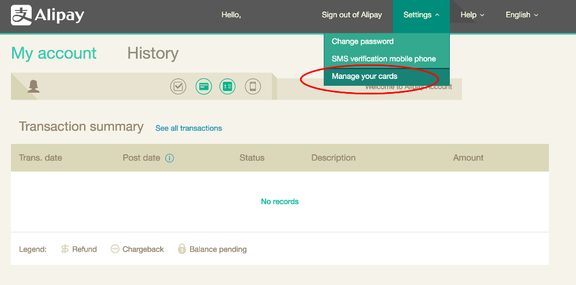Click the Chargeback circle legend icon
The height and width of the screenshot is (285, 576).
[x=115, y=249]
